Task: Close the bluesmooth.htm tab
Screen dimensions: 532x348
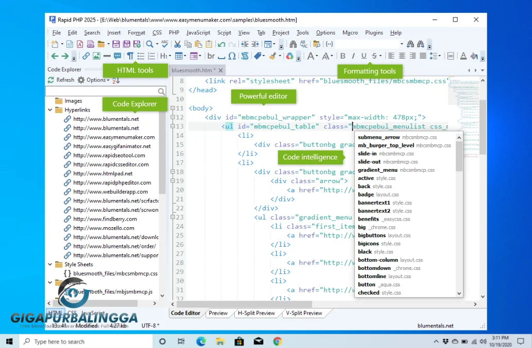Action: (x=221, y=70)
